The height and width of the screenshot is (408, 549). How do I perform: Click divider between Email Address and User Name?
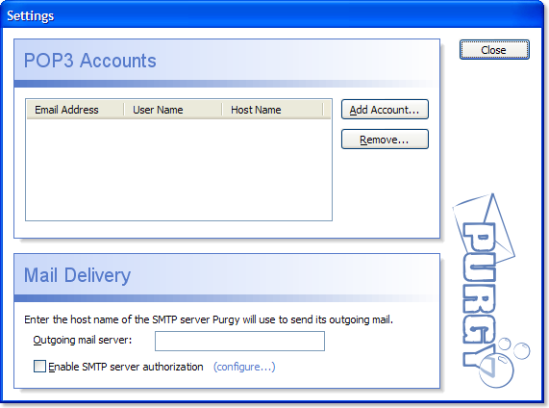(124, 110)
